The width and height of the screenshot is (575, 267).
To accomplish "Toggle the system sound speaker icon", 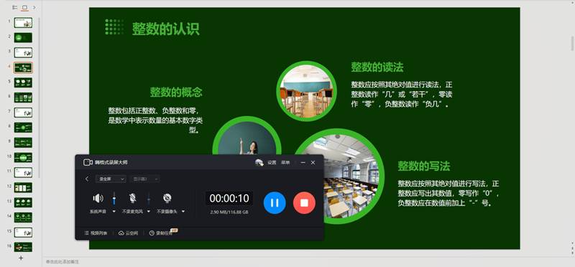I will point(98,199).
